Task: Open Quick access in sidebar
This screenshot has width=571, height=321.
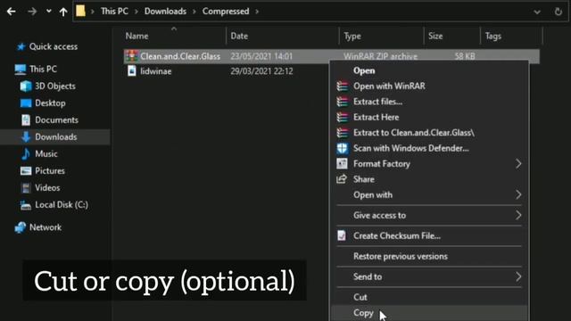Action: point(54,46)
